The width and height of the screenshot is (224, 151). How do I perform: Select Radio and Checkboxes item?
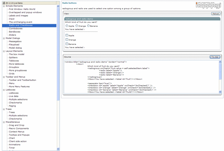[x=29, y=25]
